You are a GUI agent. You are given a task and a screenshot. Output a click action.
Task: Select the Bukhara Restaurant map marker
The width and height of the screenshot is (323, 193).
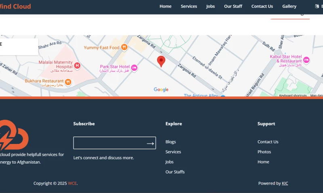[68, 82]
